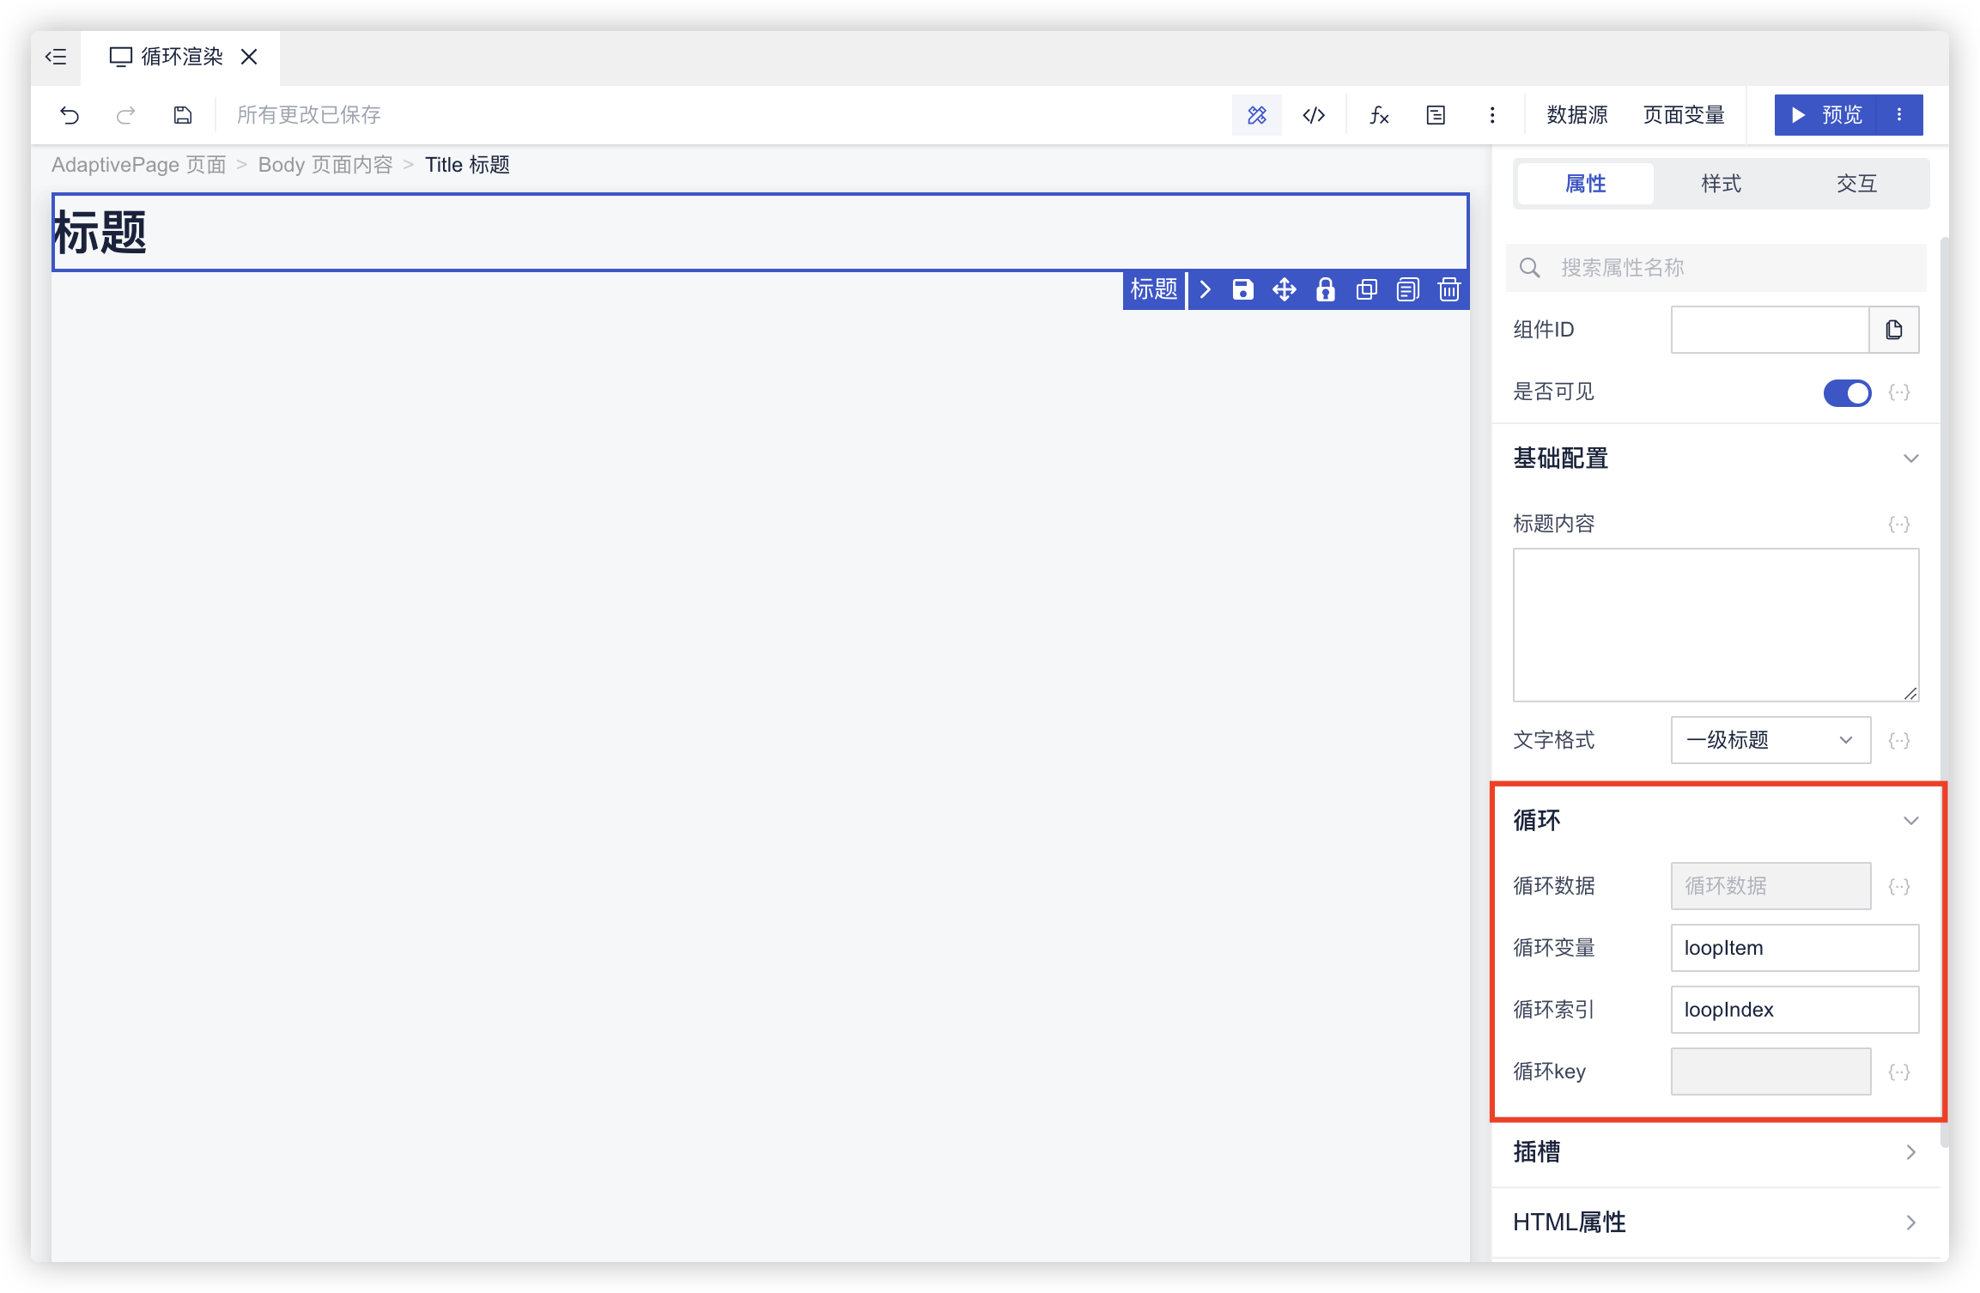Image resolution: width=1980 pixels, height=1293 pixels.
Task: Click the 预览 preview button
Action: click(1826, 115)
